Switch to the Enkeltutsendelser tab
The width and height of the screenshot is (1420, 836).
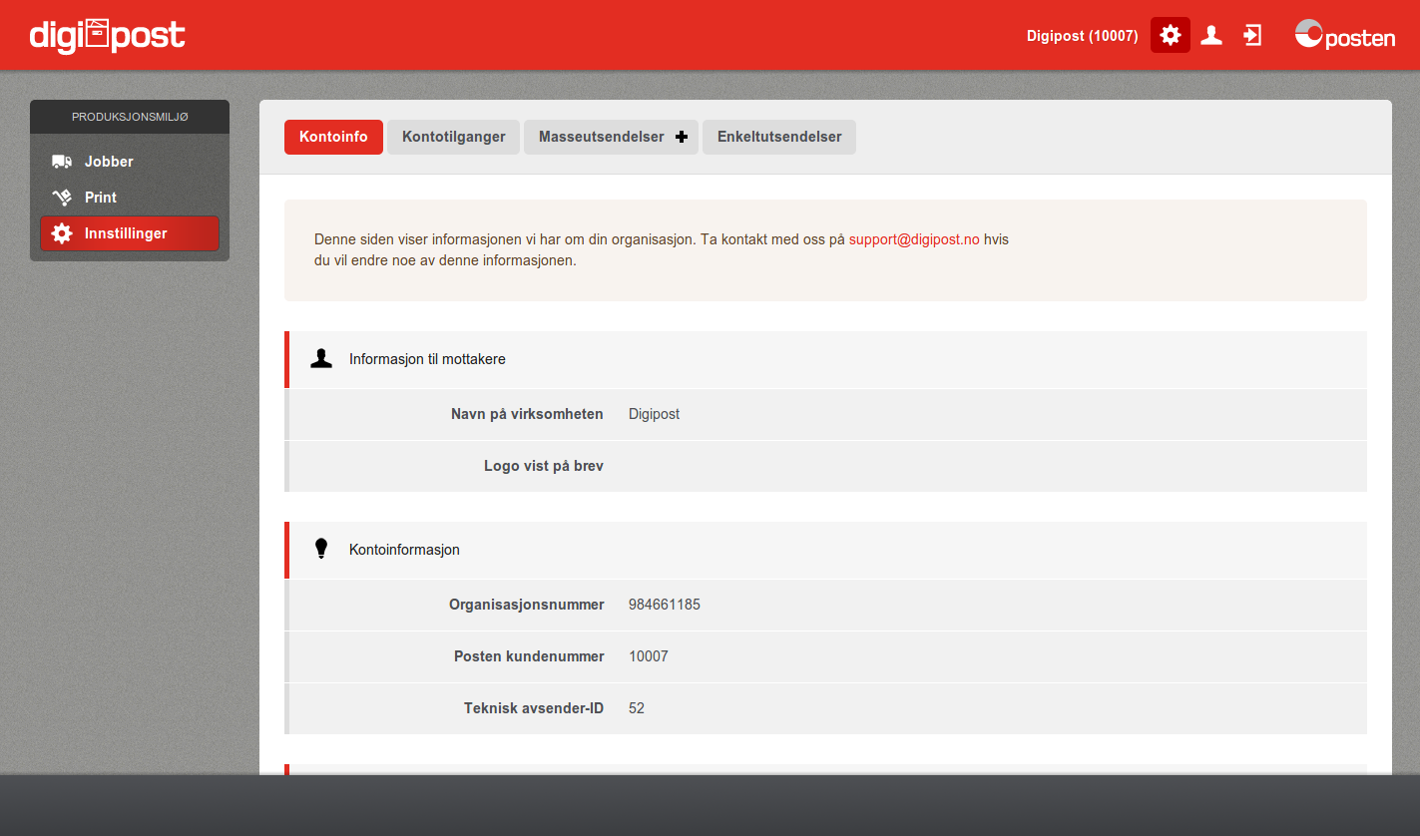[779, 137]
